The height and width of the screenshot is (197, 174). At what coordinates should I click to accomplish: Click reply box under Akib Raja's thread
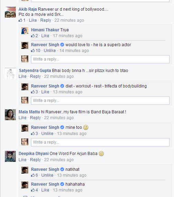[x=100, y=59]
